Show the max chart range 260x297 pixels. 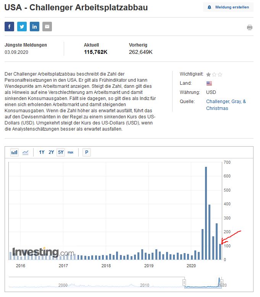pyautogui.click(x=71, y=152)
